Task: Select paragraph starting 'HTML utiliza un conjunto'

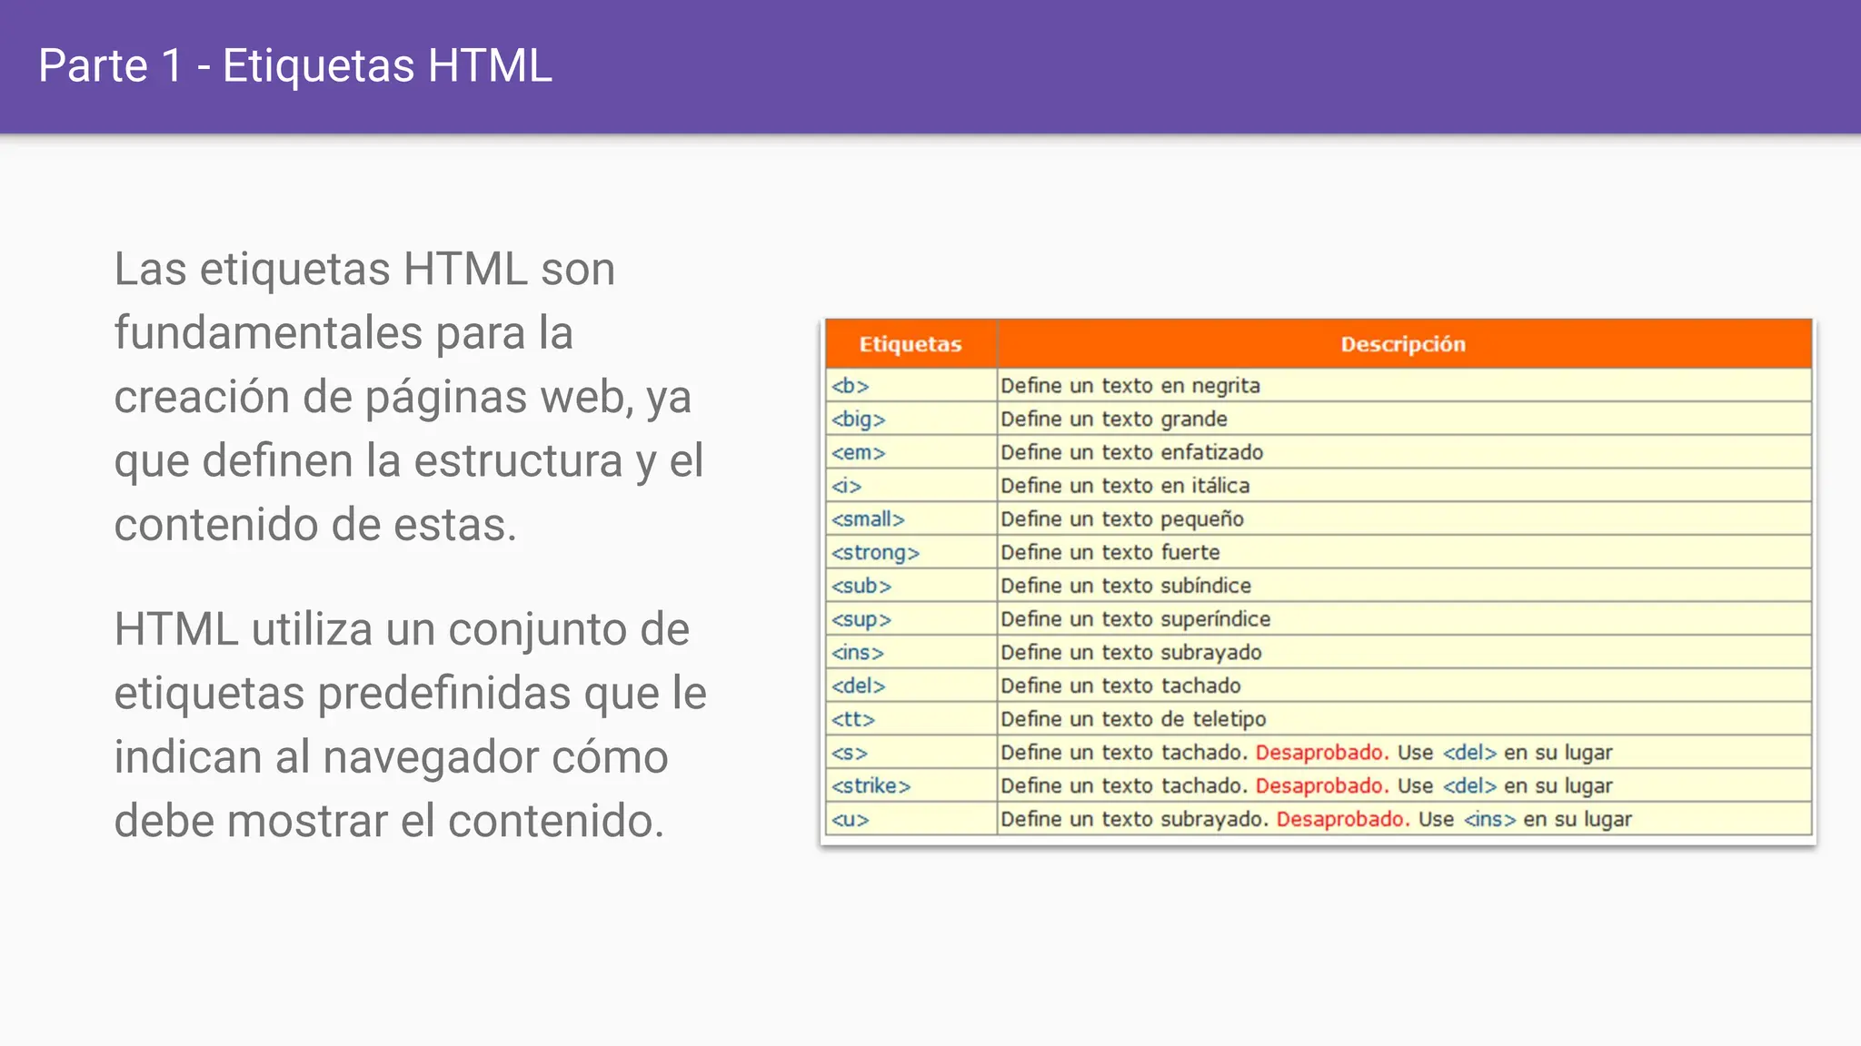Action: click(x=410, y=725)
